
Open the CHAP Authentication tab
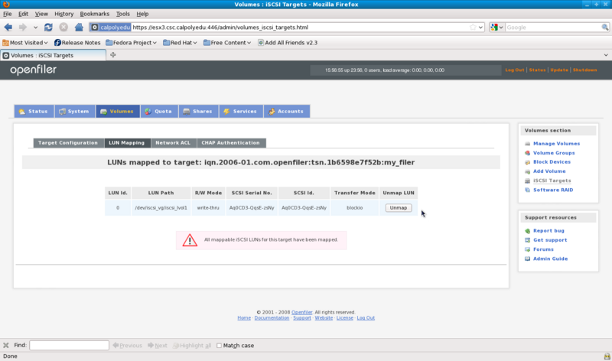[231, 143]
